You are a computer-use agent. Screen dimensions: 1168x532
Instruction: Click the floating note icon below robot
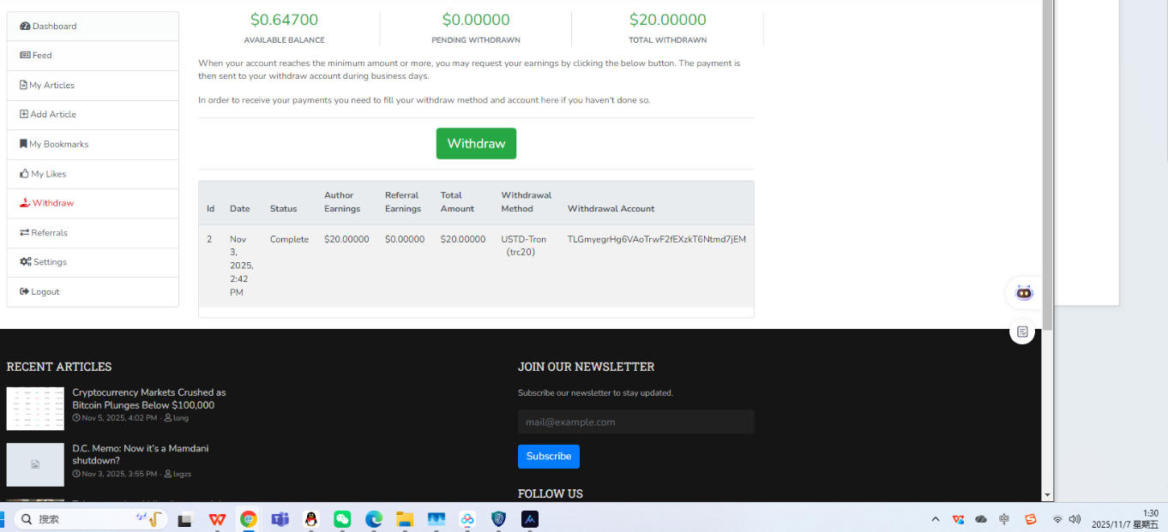coord(1022,332)
